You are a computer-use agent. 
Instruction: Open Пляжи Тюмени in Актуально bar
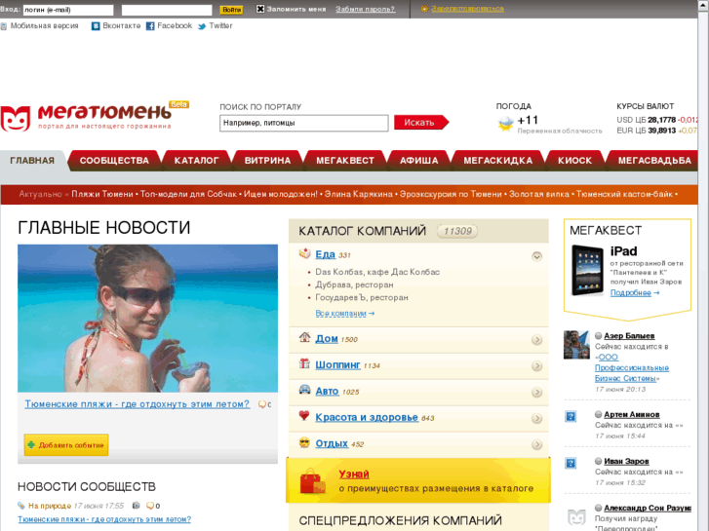click(x=102, y=194)
